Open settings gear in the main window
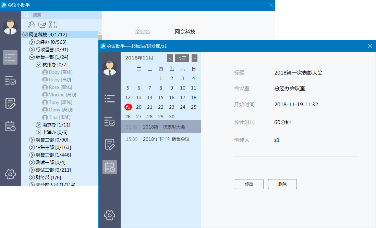 tap(10, 174)
